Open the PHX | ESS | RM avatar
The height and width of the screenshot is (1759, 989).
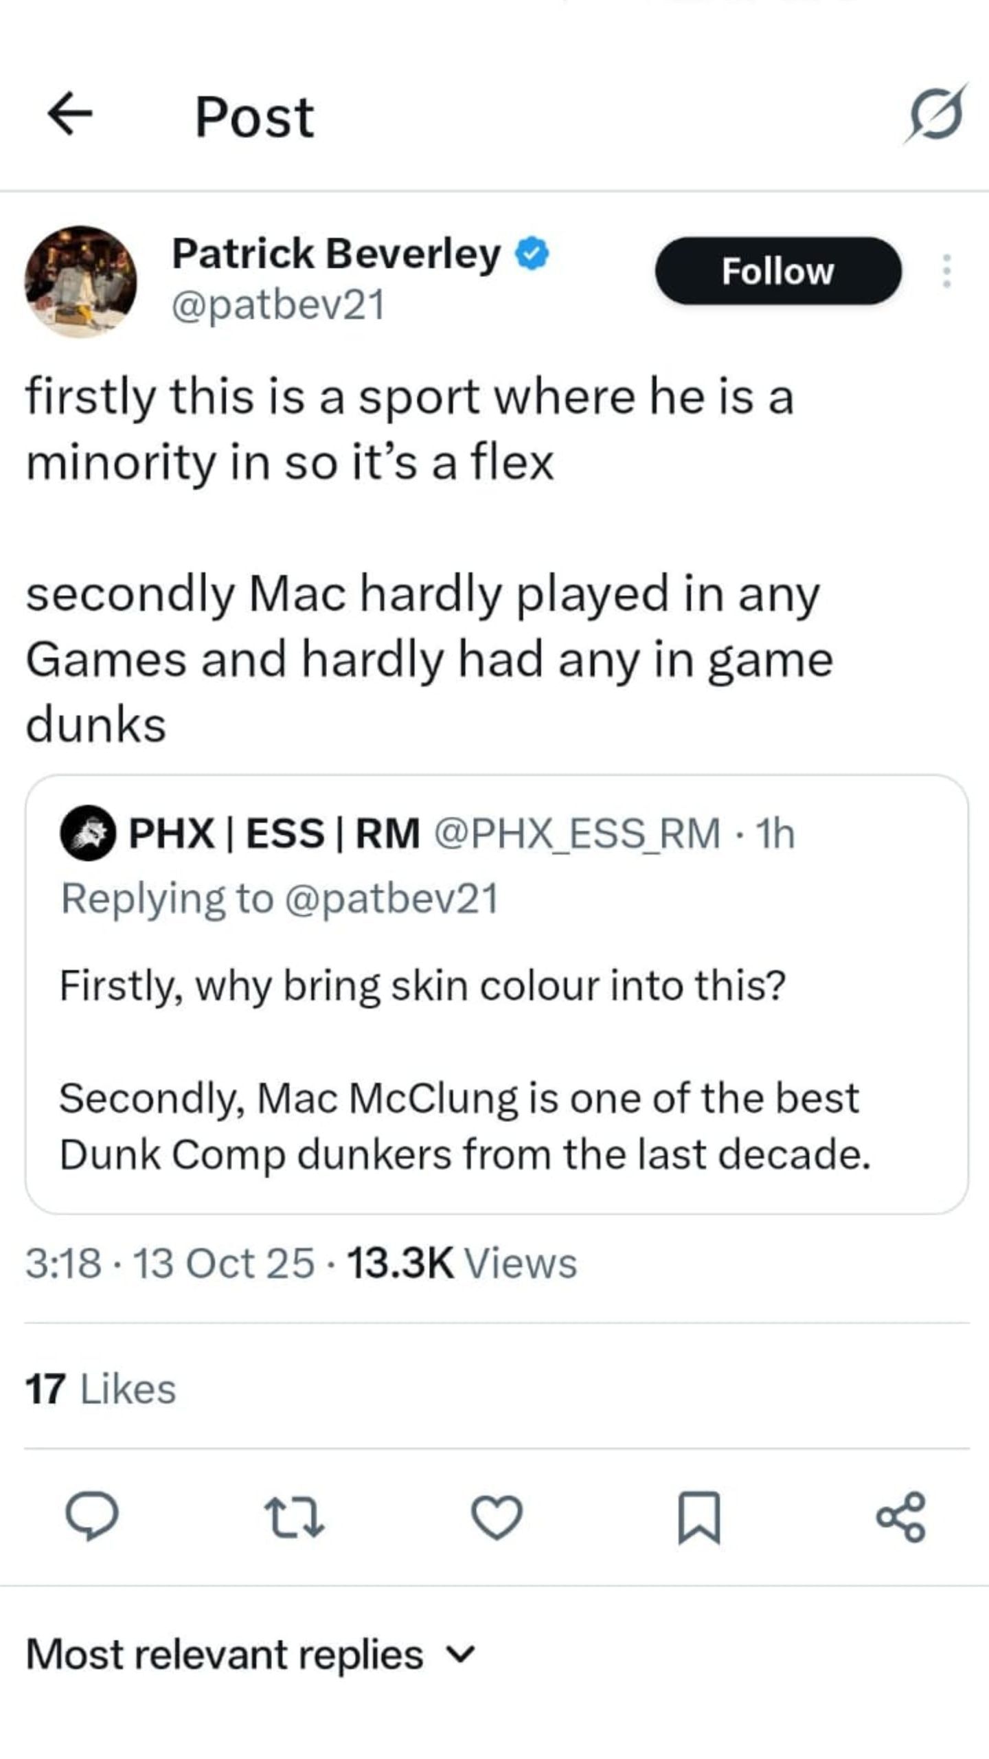pos(87,833)
